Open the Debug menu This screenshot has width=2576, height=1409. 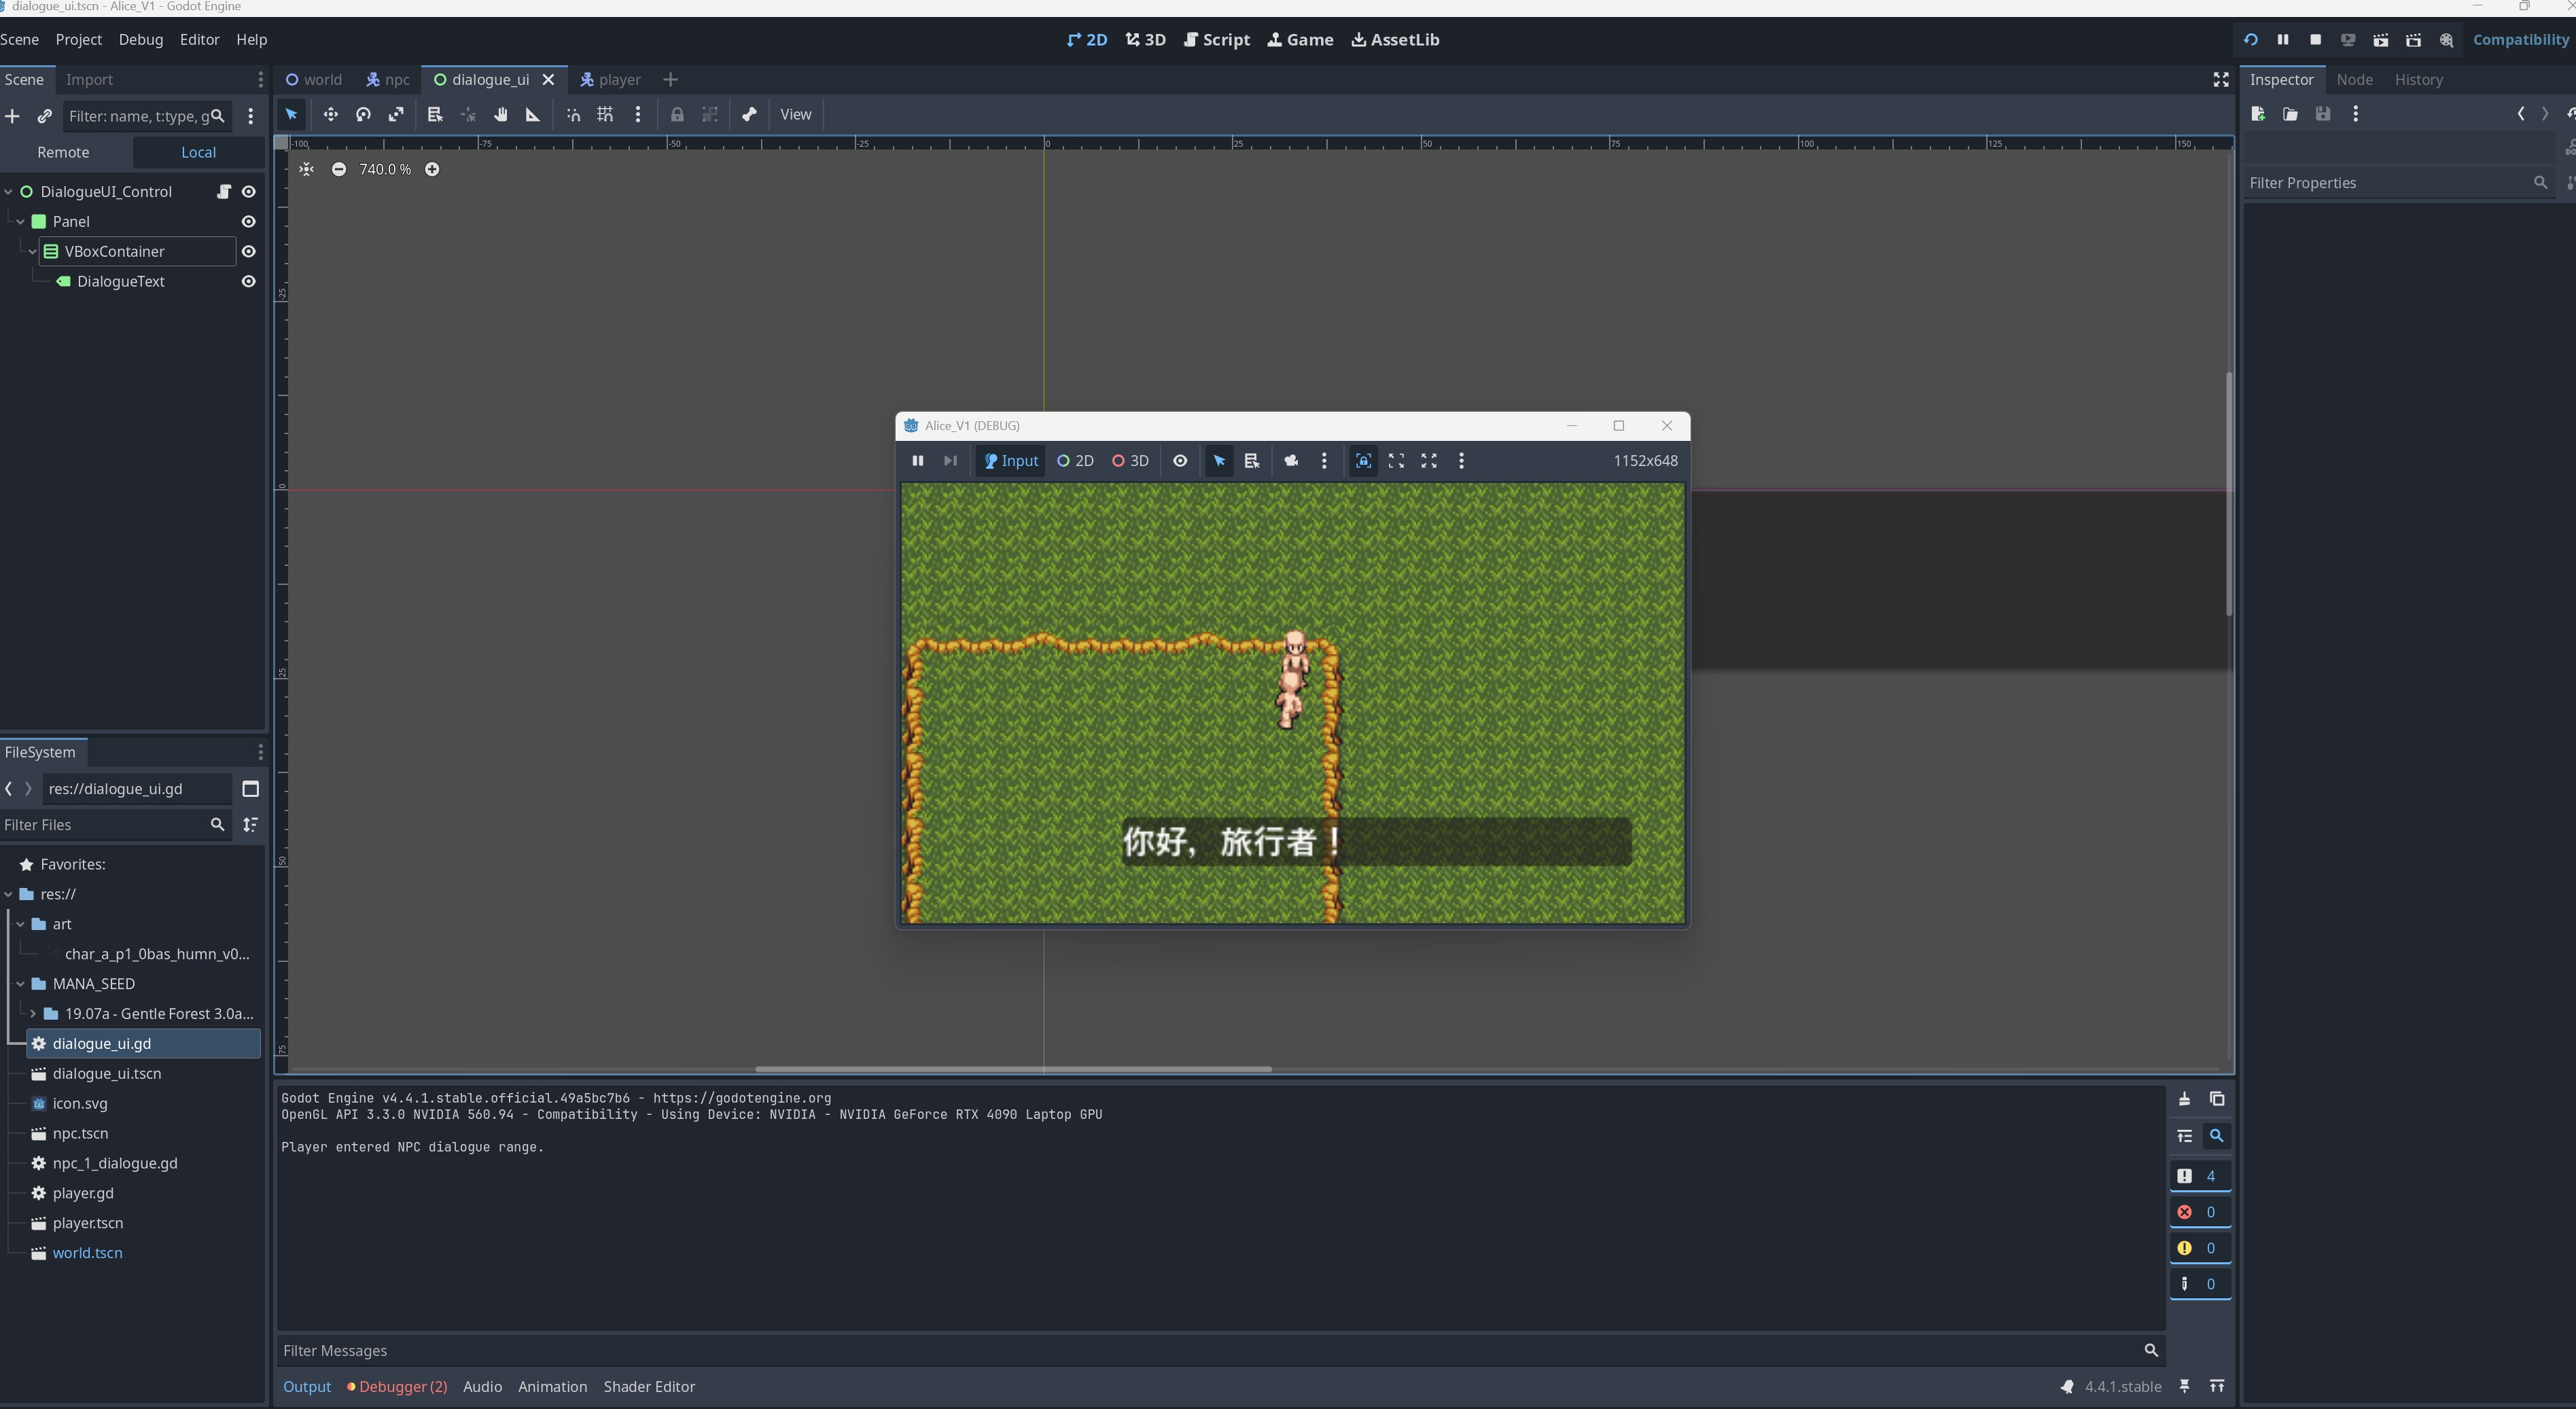pyautogui.click(x=140, y=39)
